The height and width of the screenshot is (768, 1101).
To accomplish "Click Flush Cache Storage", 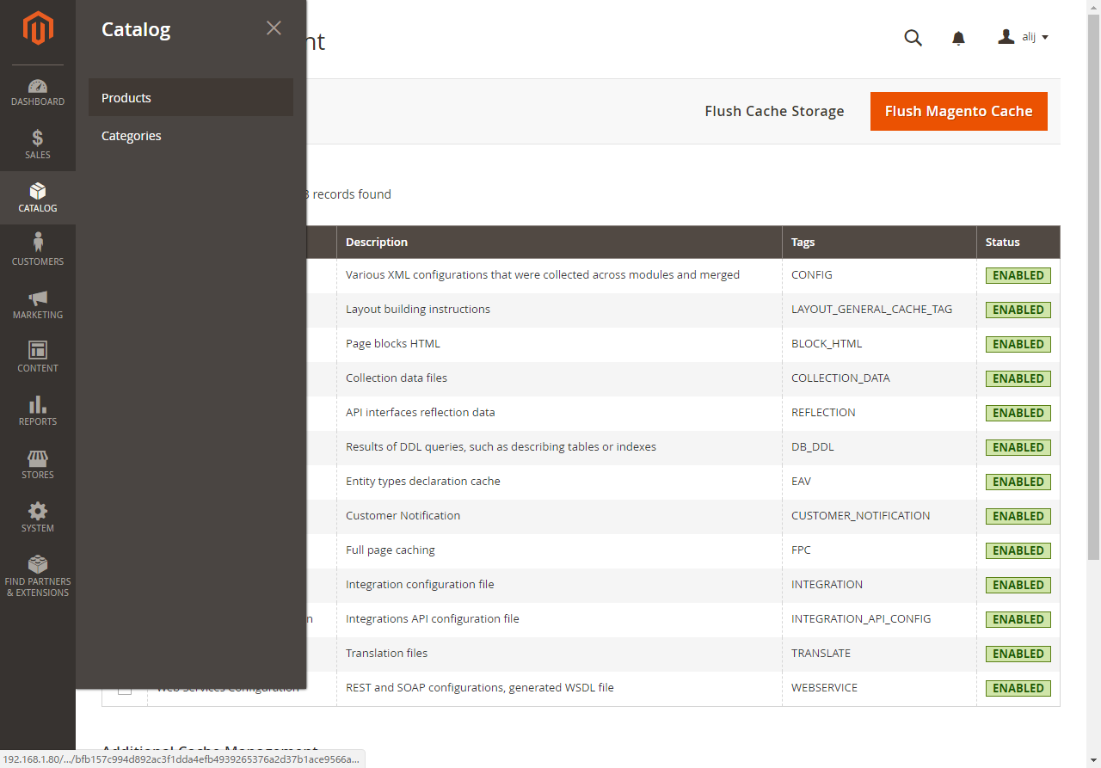I will coord(774,111).
